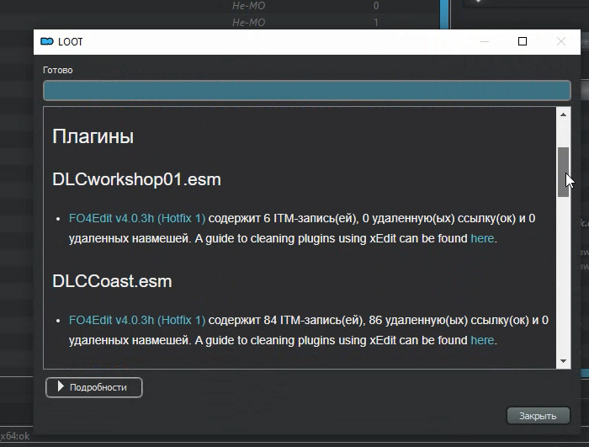
Task: Minimize the LOOT window
Action: (484, 41)
